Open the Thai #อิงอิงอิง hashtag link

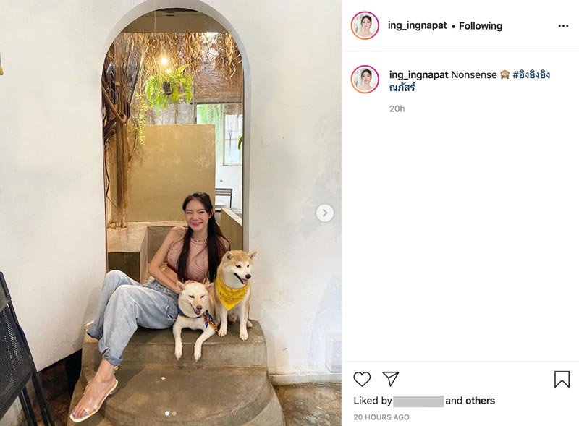click(531, 74)
